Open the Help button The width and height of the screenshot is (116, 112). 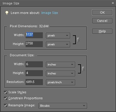(x=102, y=31)
